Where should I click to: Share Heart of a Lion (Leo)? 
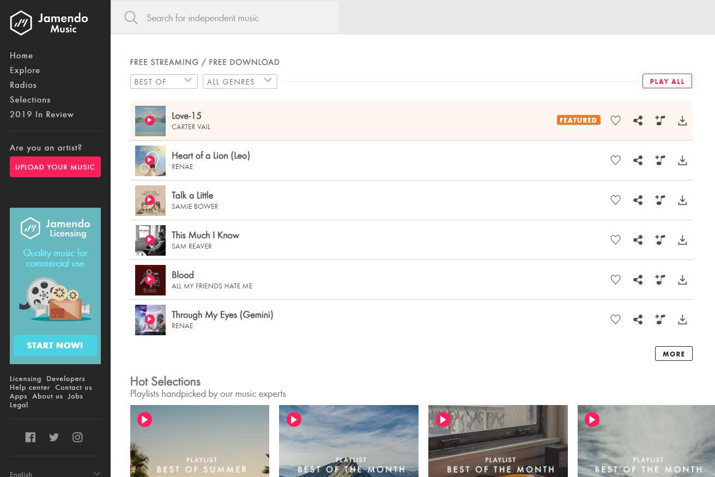coord(638,160)
